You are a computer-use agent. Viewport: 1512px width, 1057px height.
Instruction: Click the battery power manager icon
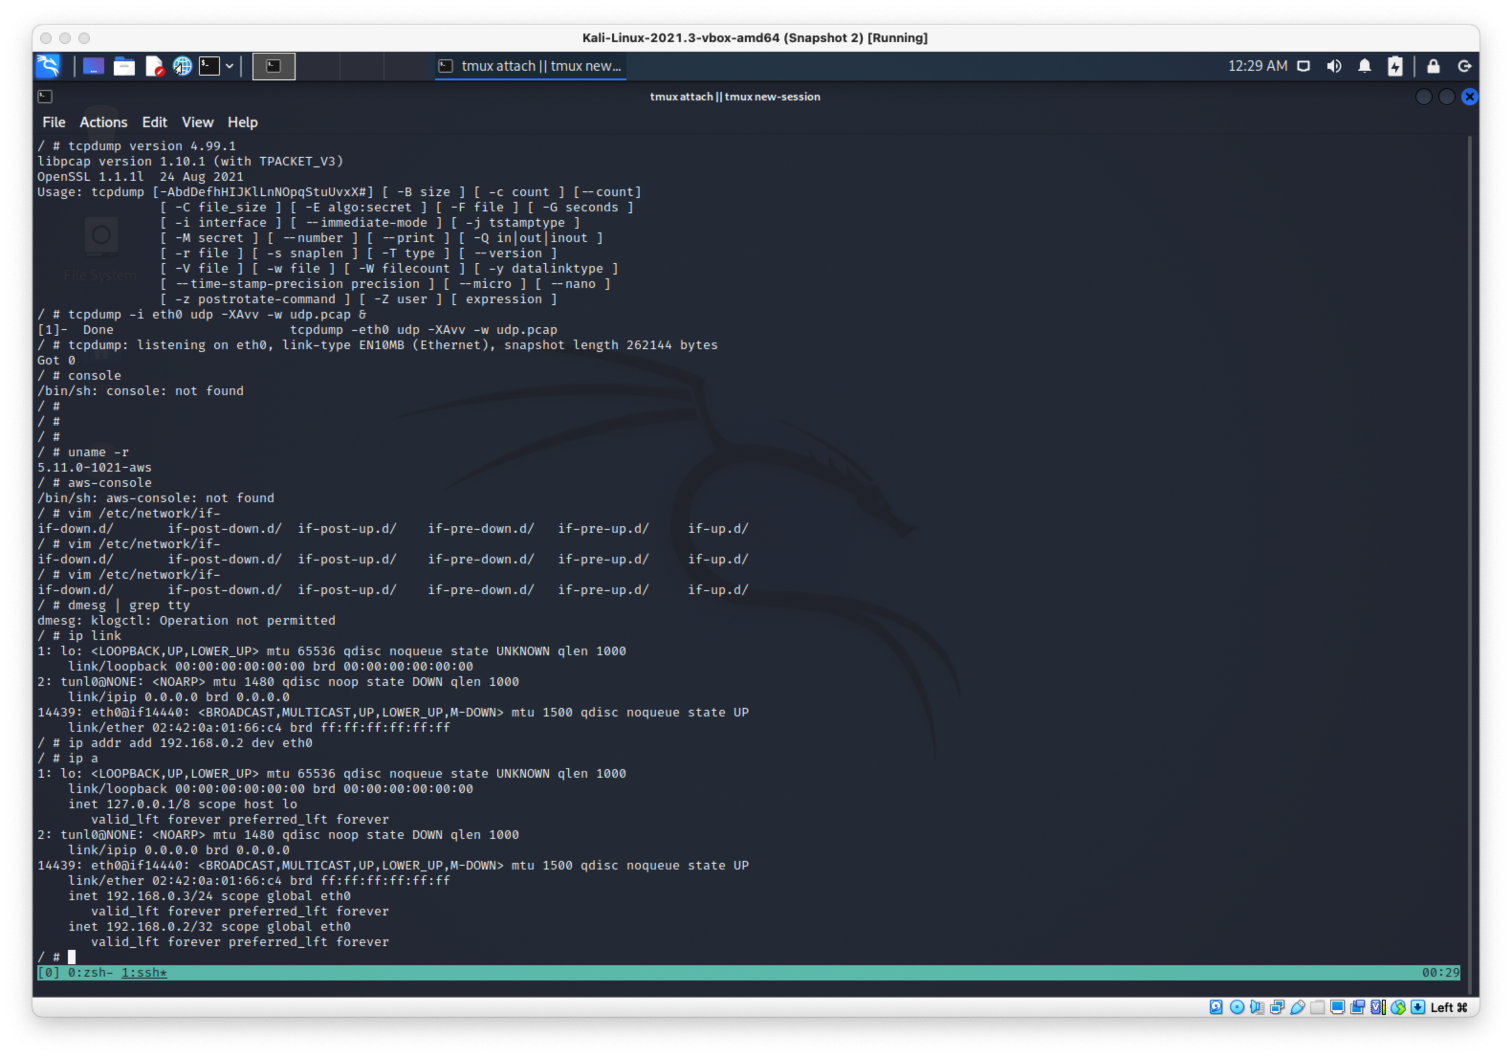click(x=1395, y=66)
